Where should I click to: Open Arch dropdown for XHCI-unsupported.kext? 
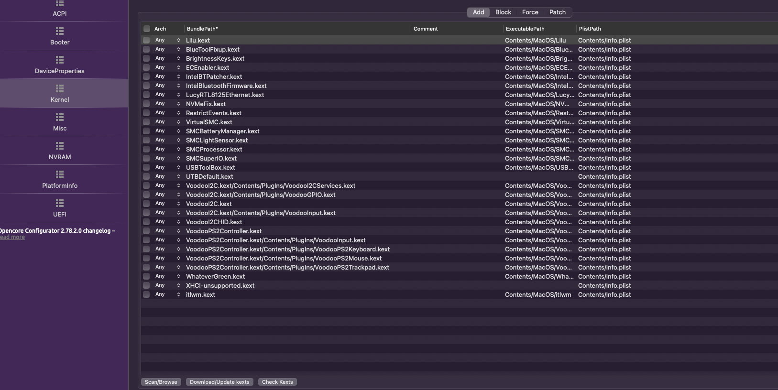point(168,285)
